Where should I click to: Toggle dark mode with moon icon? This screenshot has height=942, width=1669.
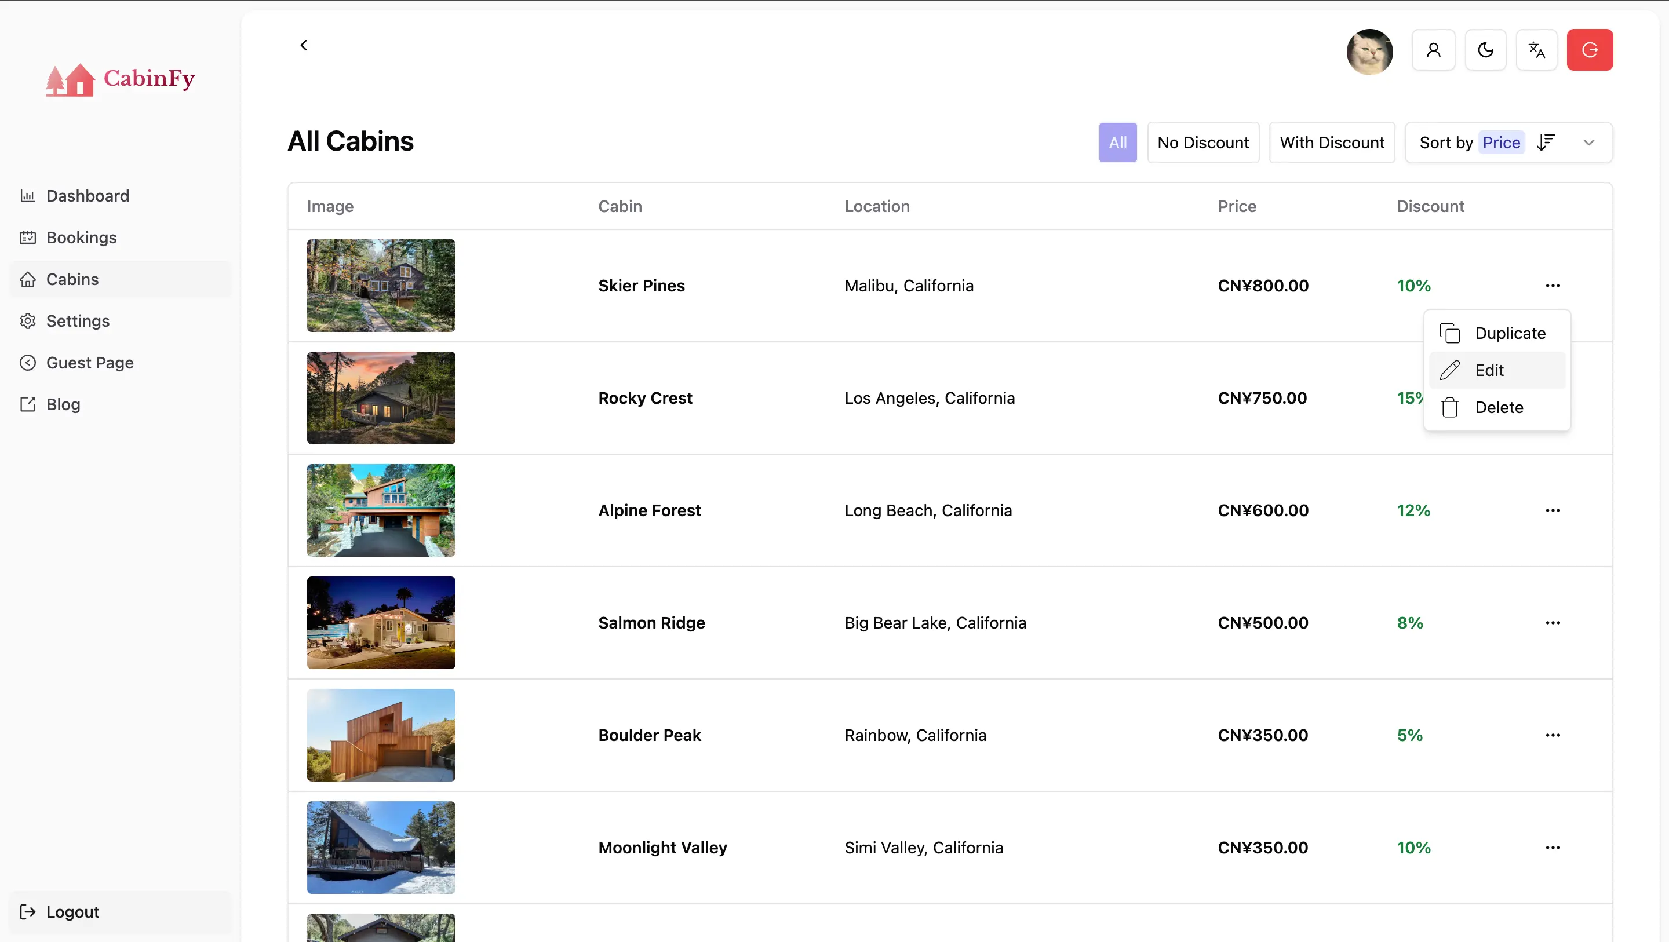click(x=1485, y=50)
